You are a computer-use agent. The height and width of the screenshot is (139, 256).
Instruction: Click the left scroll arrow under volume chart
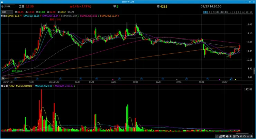click(2, 133)
